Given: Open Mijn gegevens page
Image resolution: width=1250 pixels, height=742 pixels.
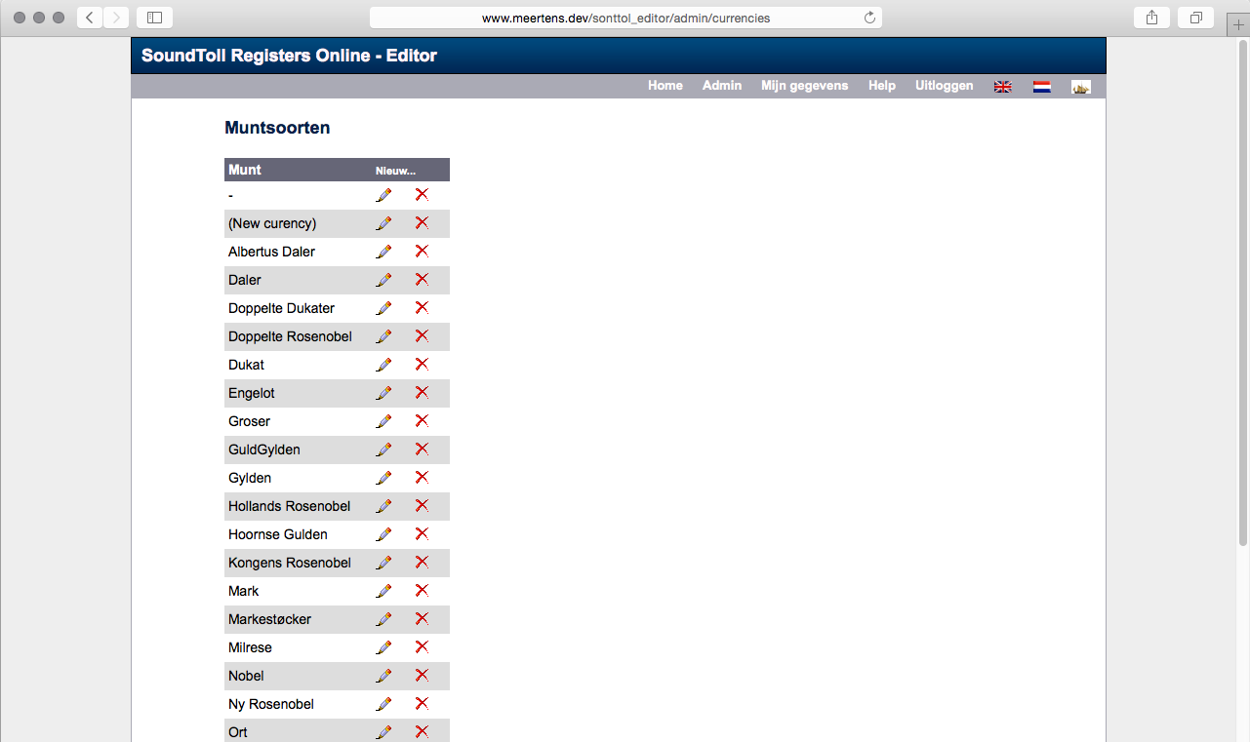Looking at the screenshot, I should click(x=804, y=86).
